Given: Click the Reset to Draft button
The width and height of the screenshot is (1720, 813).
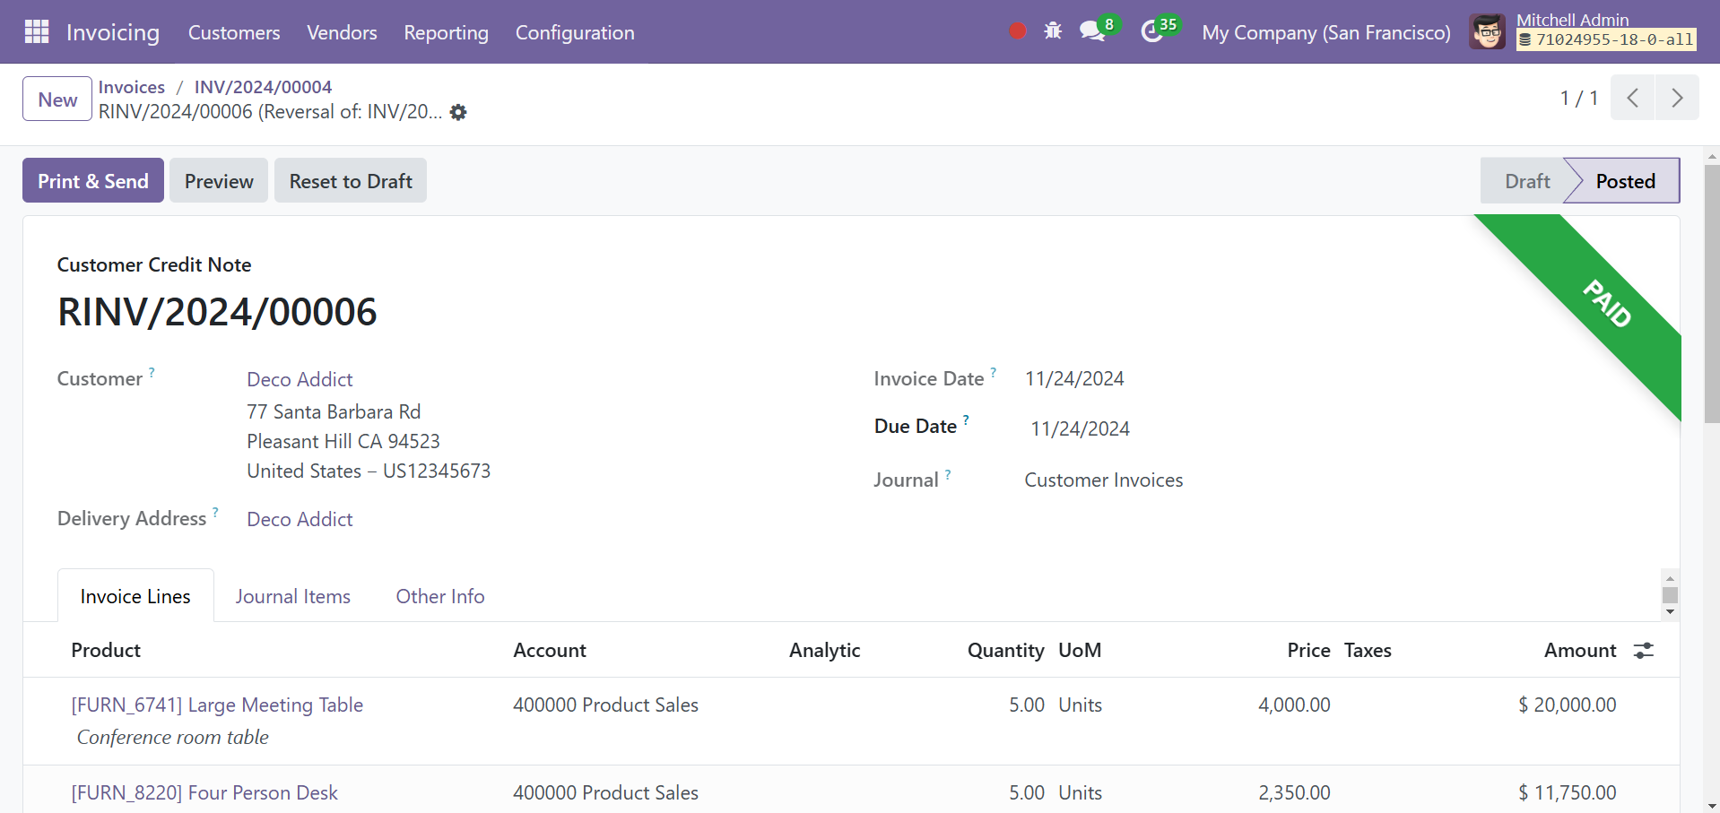Looking at the screenshot, I should pos(350,180).
